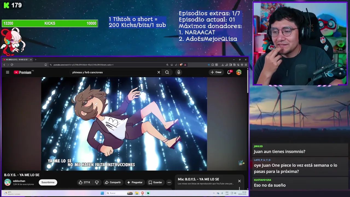Click the video title B.O.Y.S. - YA ME LO SE
Viewport: 350px width, 197px height.
22,175
